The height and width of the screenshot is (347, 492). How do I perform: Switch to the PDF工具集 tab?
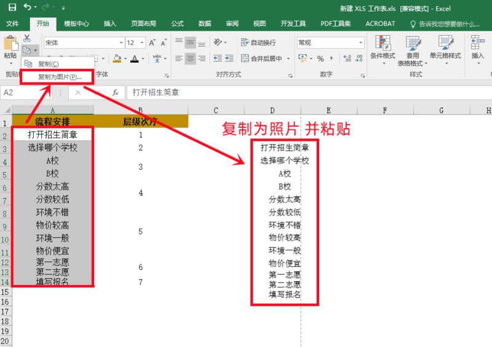point(335,23)
